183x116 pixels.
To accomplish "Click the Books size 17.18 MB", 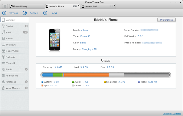I will [152, 82].
